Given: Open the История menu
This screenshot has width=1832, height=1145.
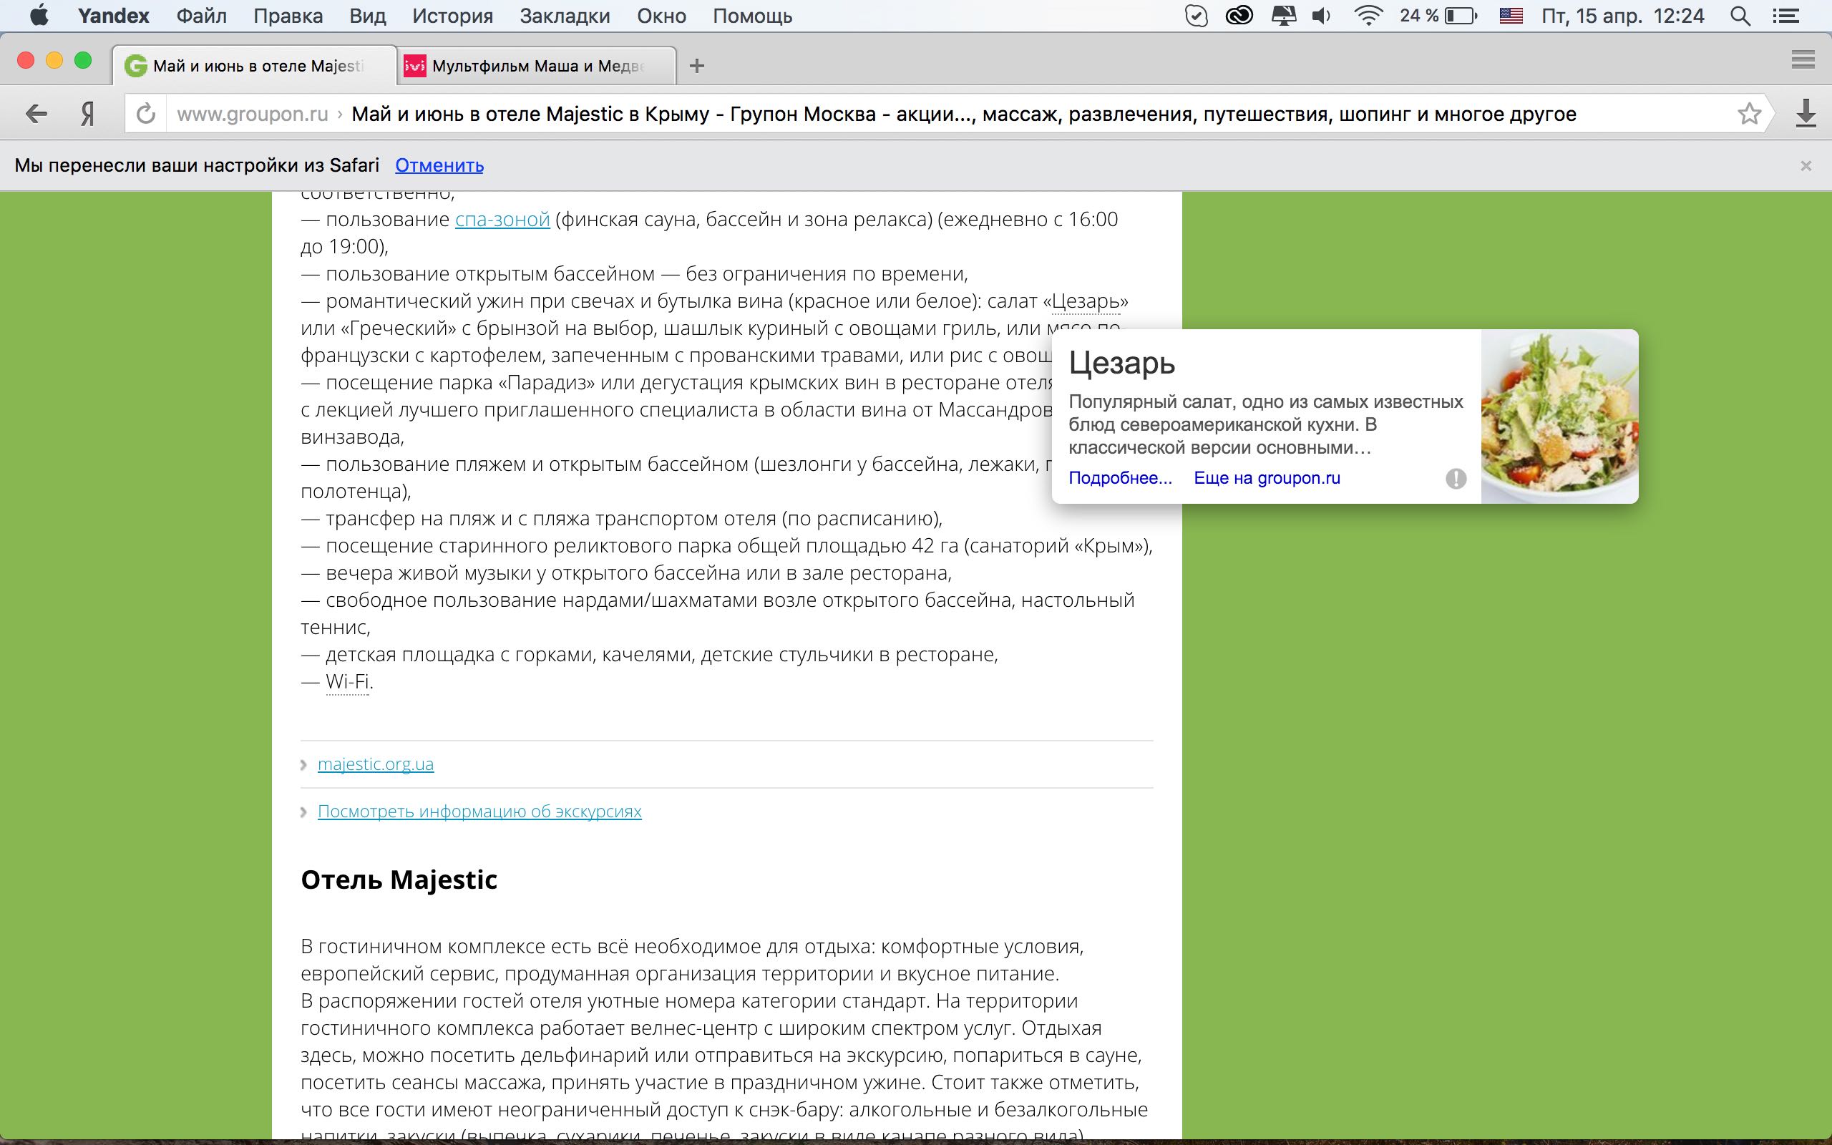Looking at the screenshot, I should 453,16.
